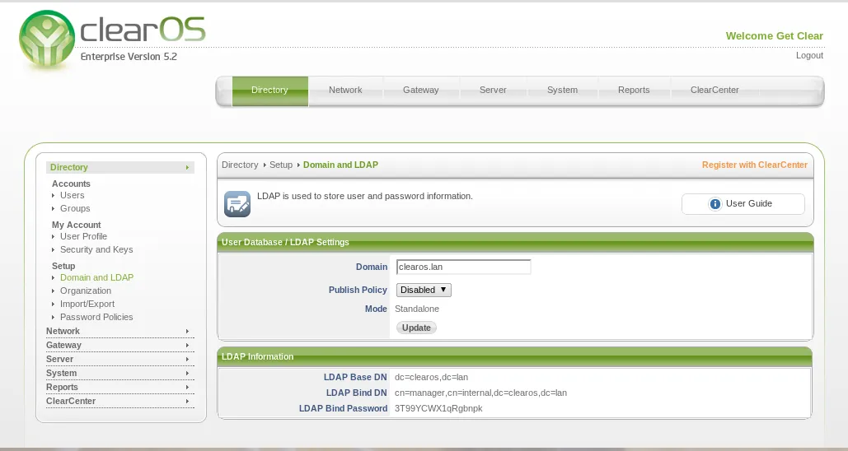Screen dimensions: 848x451
Task: Open Organization in the sidebar
Action: click(86, 291)
